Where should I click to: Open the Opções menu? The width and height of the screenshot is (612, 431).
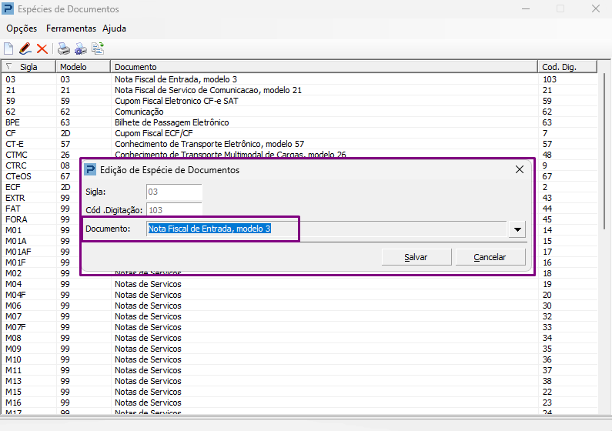[22, 28]
